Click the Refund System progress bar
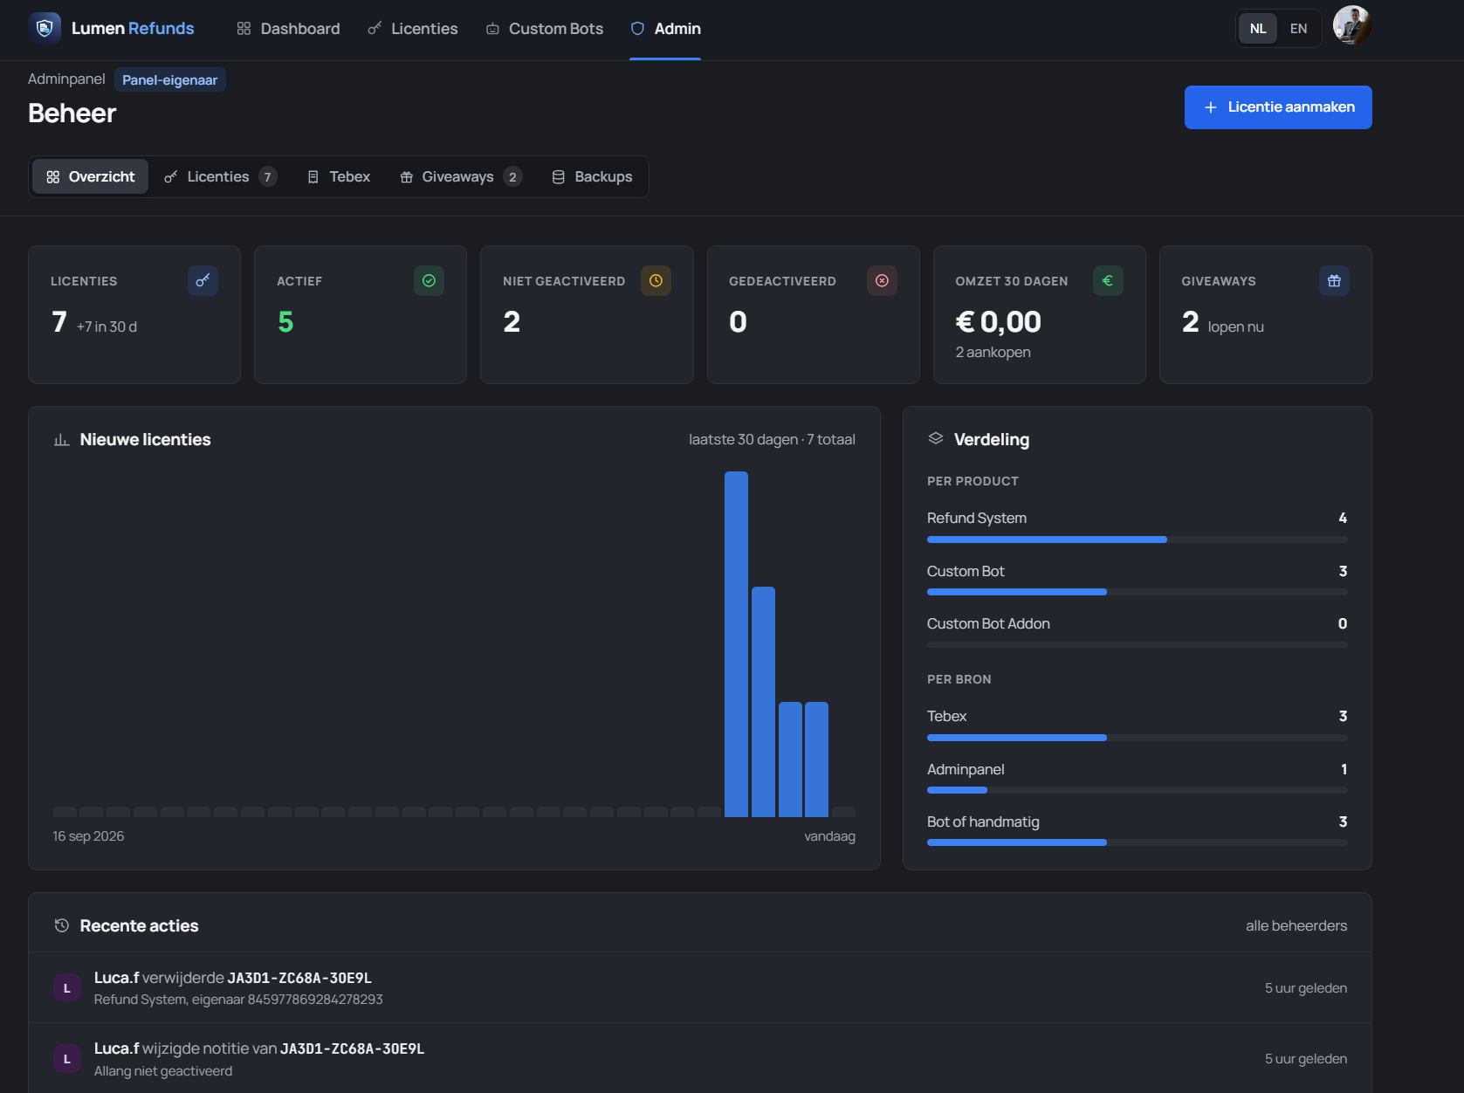The height and width of the screenshot is (1093, 1464). pos(1137,540)
